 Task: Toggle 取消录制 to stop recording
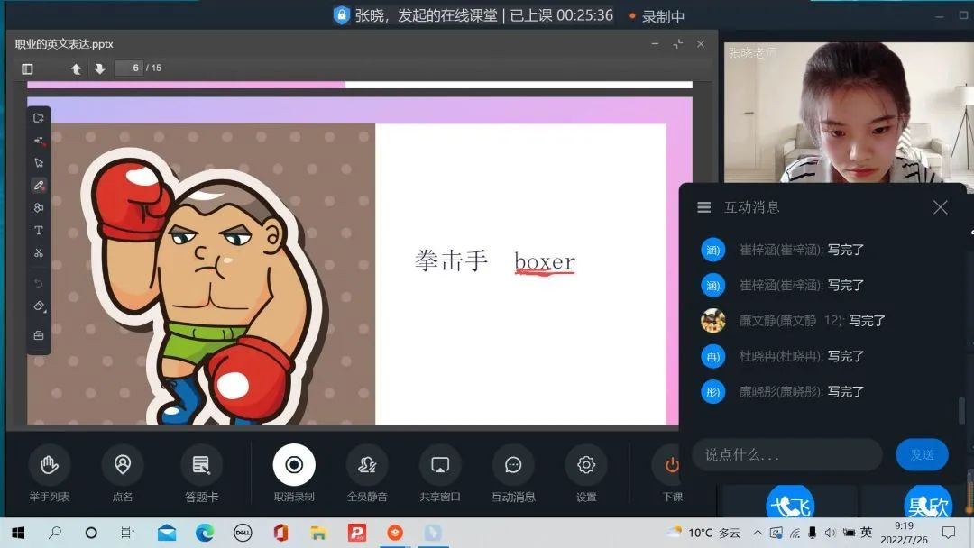(x=294, y=466)
